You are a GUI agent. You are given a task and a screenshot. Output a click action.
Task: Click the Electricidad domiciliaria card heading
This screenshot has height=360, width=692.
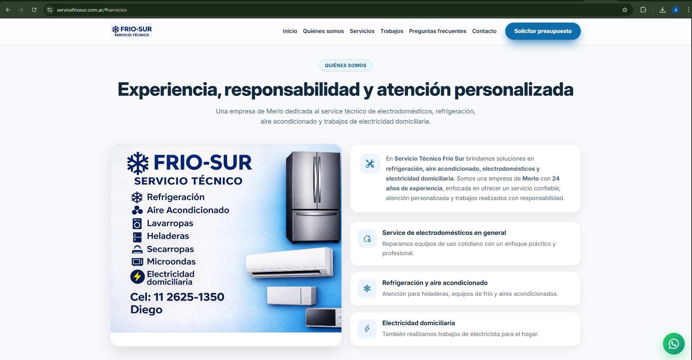[418, 323]
